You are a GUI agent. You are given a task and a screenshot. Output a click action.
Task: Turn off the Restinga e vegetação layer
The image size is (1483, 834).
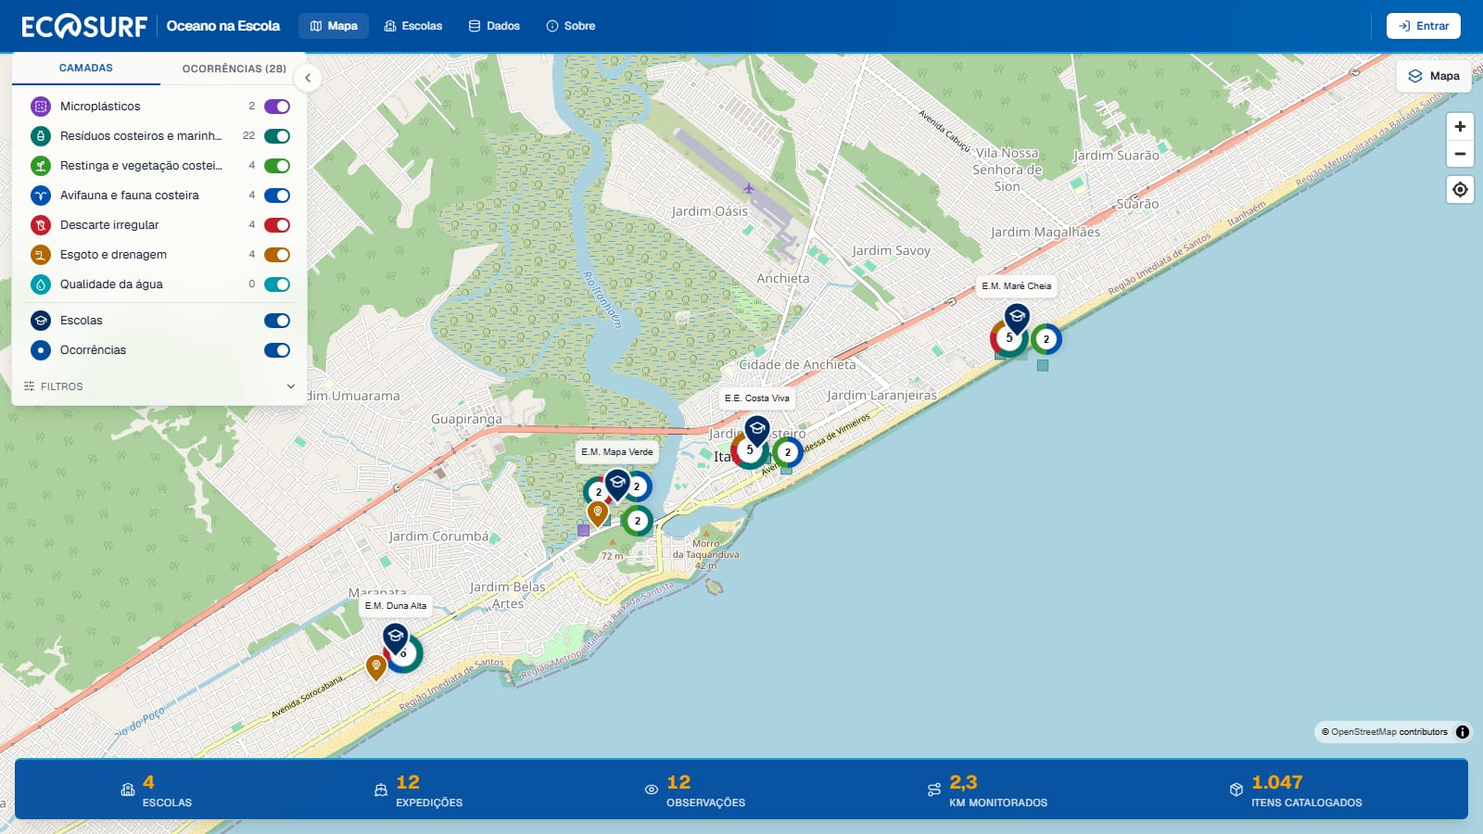coord(277,166)
